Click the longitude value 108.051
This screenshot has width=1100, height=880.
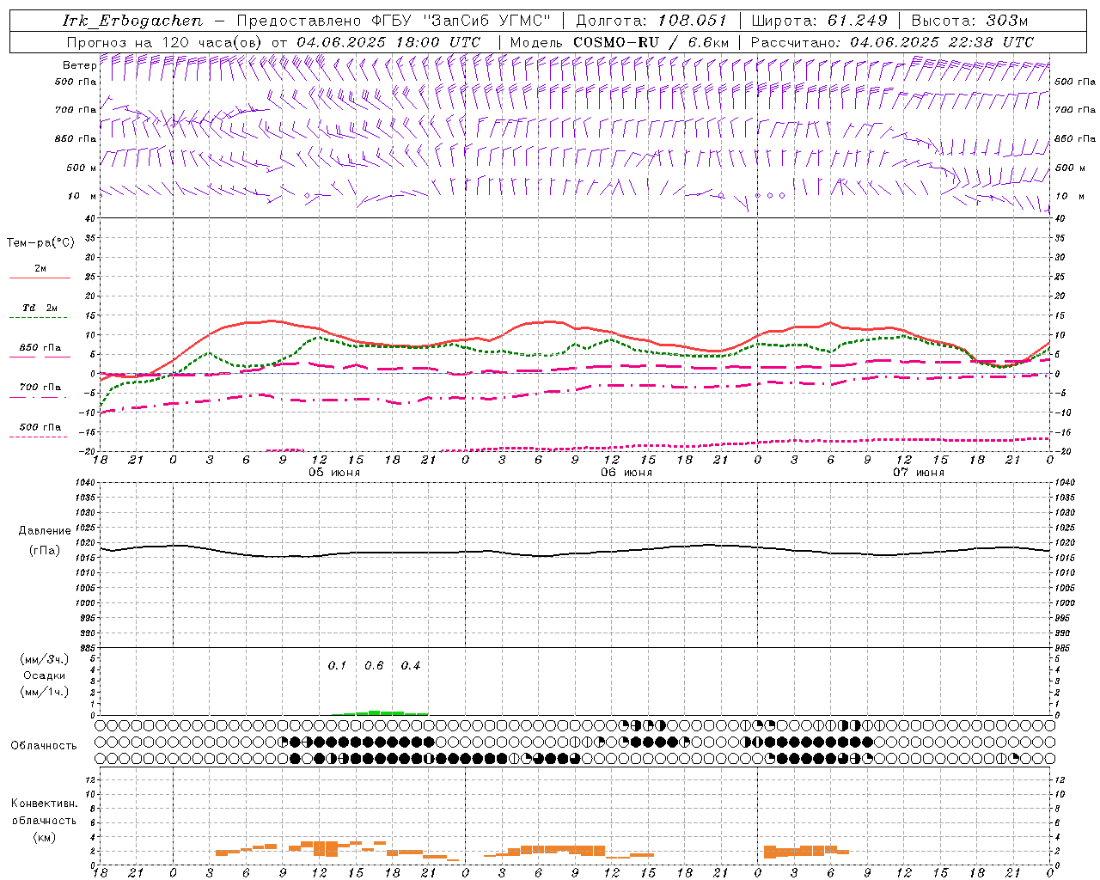click(693, 21)
